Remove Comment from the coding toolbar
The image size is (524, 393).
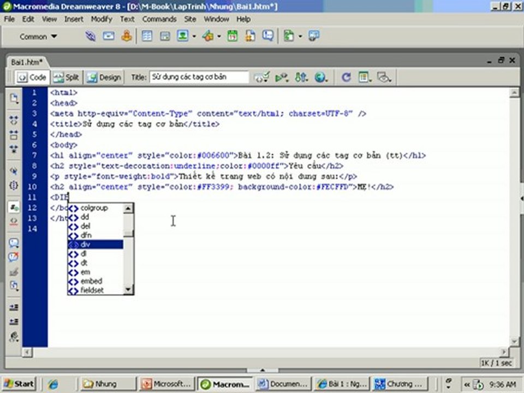(x=14, y=257)
